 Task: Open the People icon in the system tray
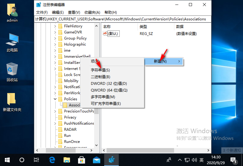pyautogui.click(x=169, y=160)
